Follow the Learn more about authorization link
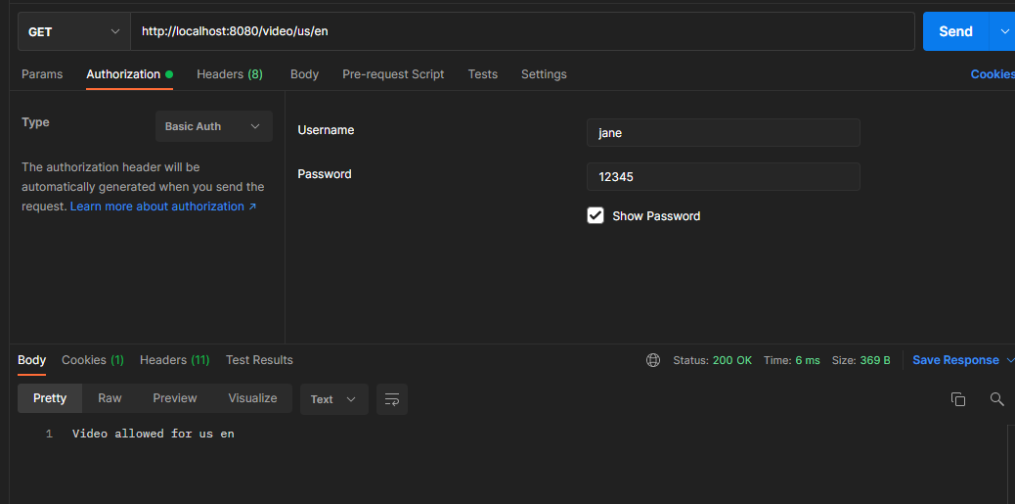 point(163,206)
